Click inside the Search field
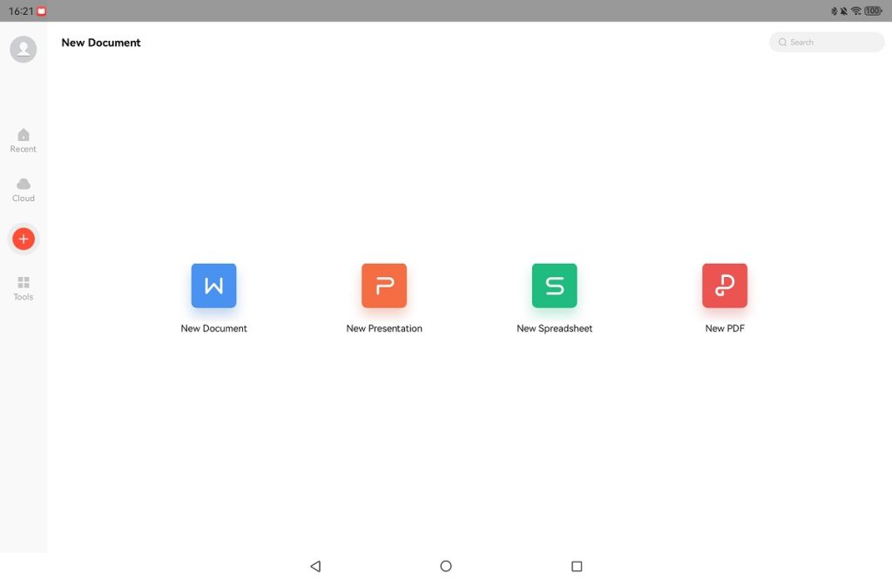Screen dimensions: 892x580 pos(827,42)
